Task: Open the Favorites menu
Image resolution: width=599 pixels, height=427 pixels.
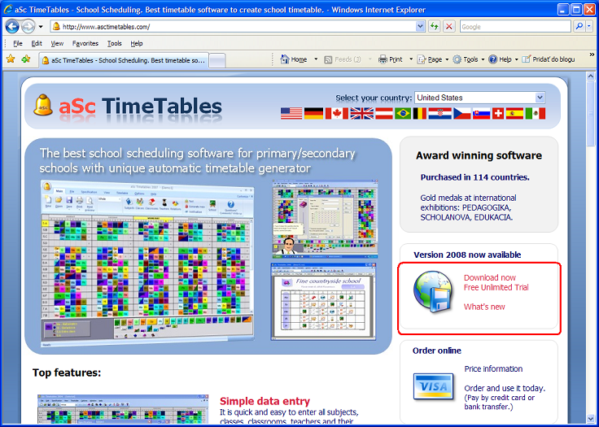Action: coord(85,43)
